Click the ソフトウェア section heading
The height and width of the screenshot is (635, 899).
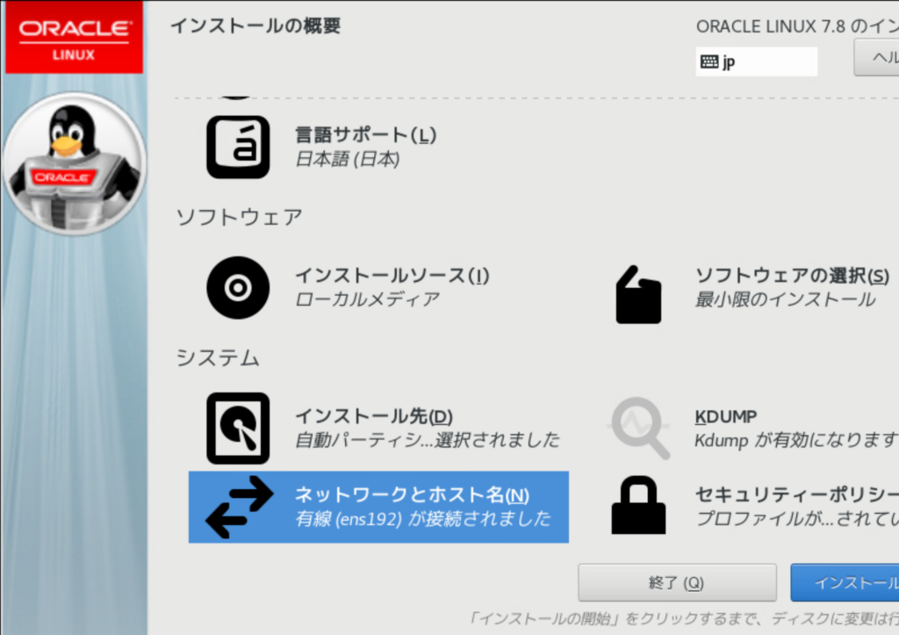point(239,218)
